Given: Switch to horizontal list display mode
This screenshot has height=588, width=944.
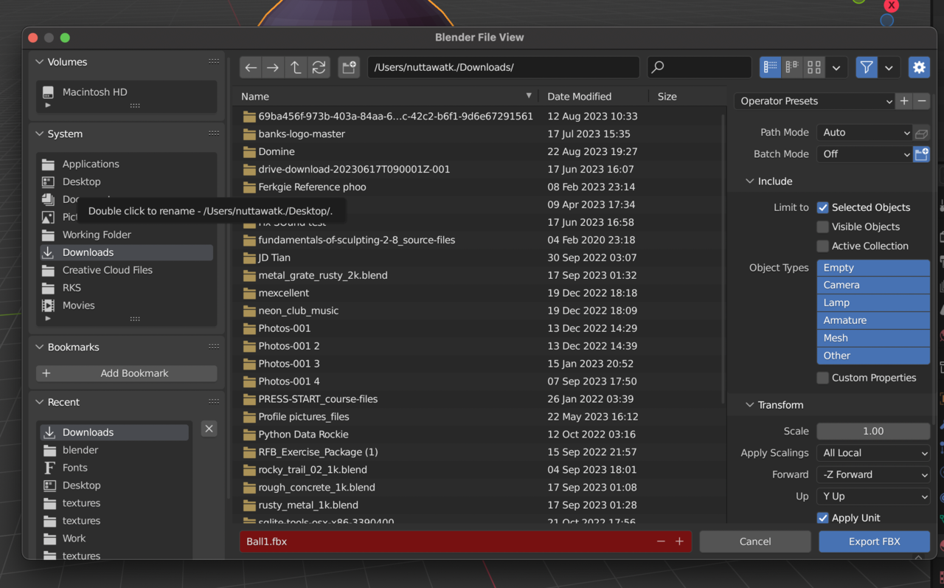Looking at the screenshot, I should (x=792, y=67).
